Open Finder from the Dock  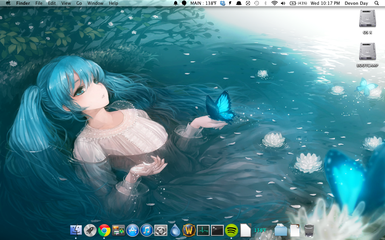tap(76, 230)
